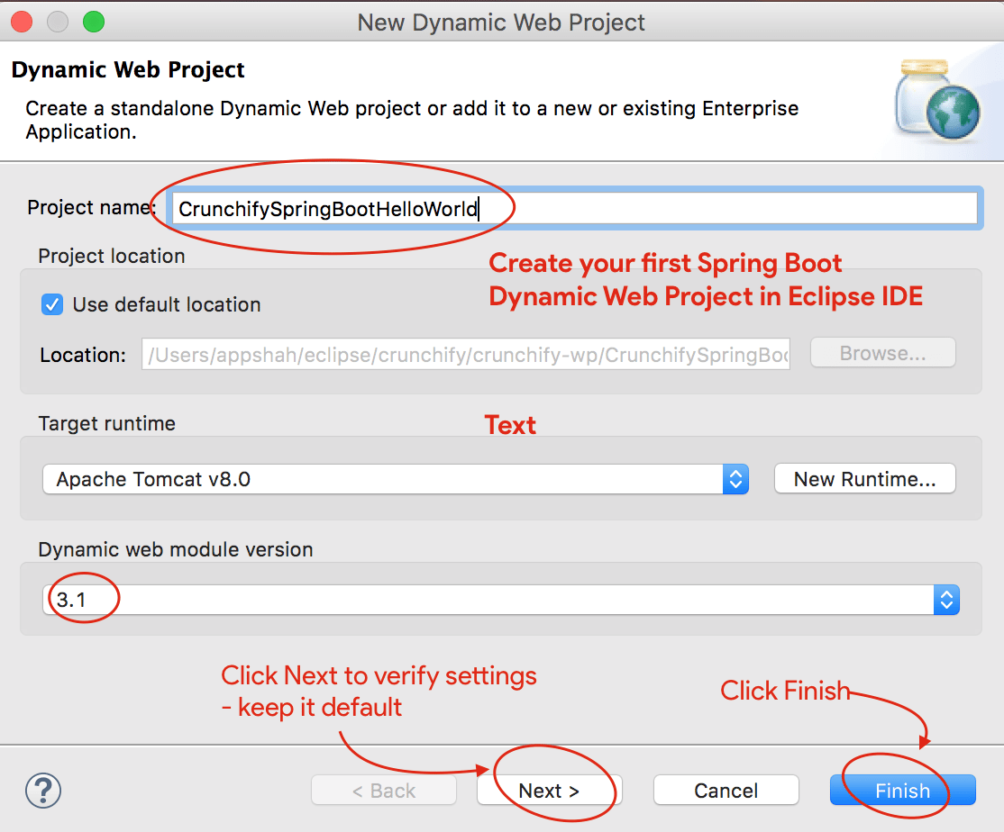Cancel the project creation dialog
1004x832 pixels.
tap(726, 791)
